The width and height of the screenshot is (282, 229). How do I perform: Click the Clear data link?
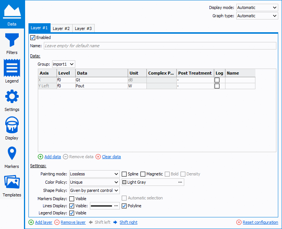(111, 157)
